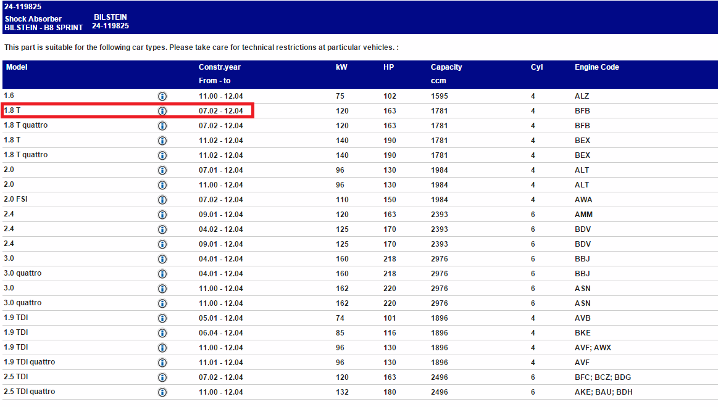
Task: Select construction year '05.01 - 12.04'
Action: pos(221,318)
